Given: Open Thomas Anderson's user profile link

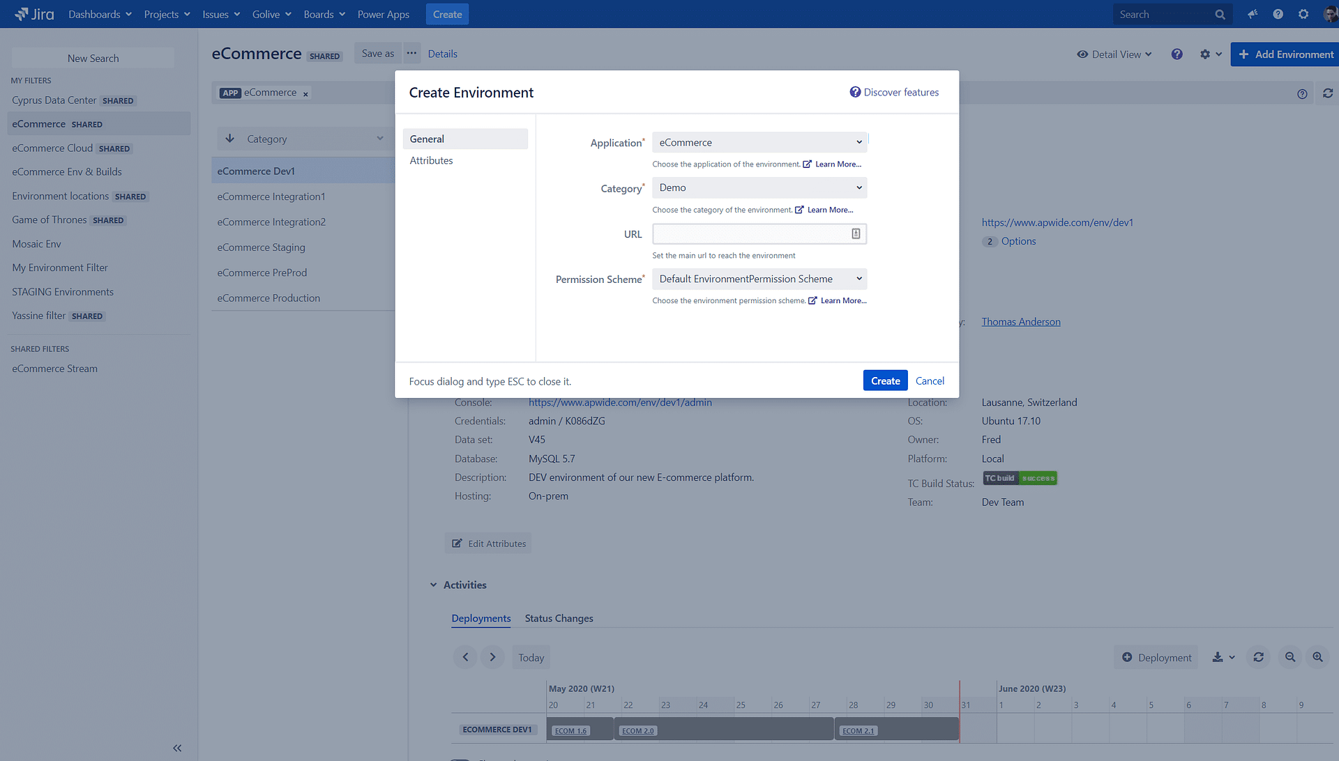Looking at the screenshot, I should coord(1020,321).
